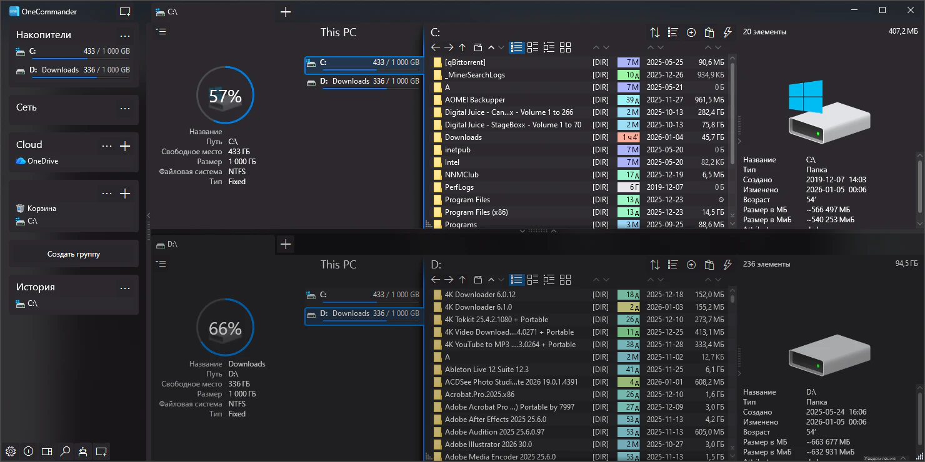
Task: Open D: Downloads drive in sidebar Накопители
Action: [x=73, y=71]
